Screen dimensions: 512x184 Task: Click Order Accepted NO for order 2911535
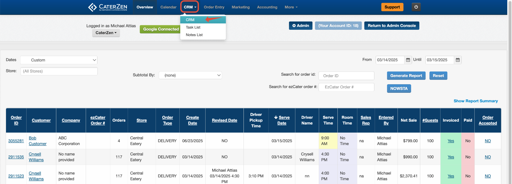(x=488, y=157)
